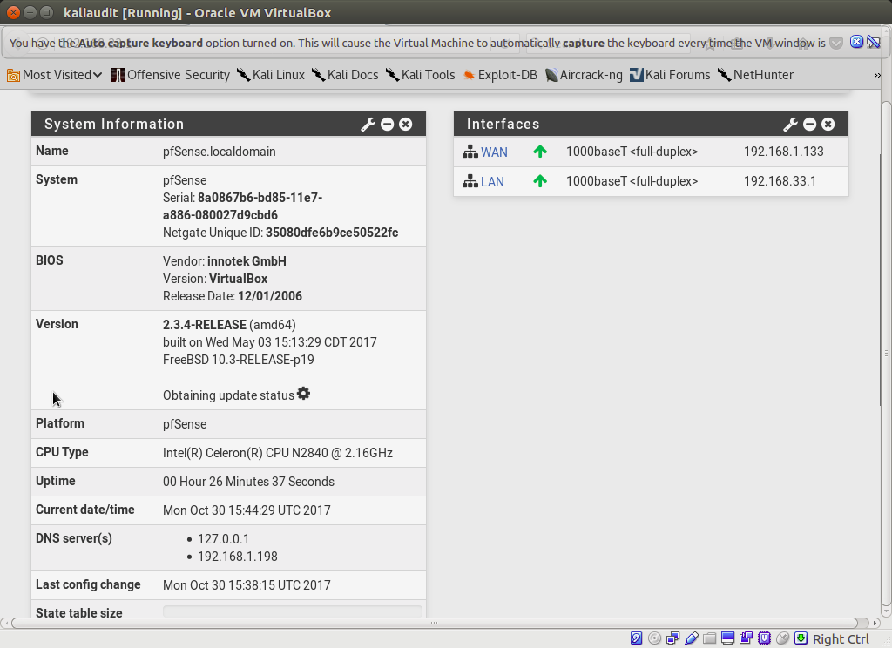Viewport: 892px width, 648px height.
Task: Collapse the Interfaces widget with minus icon
Action: 810,124
